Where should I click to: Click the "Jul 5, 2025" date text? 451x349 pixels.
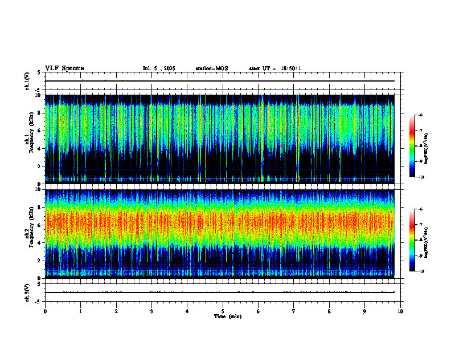[159, 68]
